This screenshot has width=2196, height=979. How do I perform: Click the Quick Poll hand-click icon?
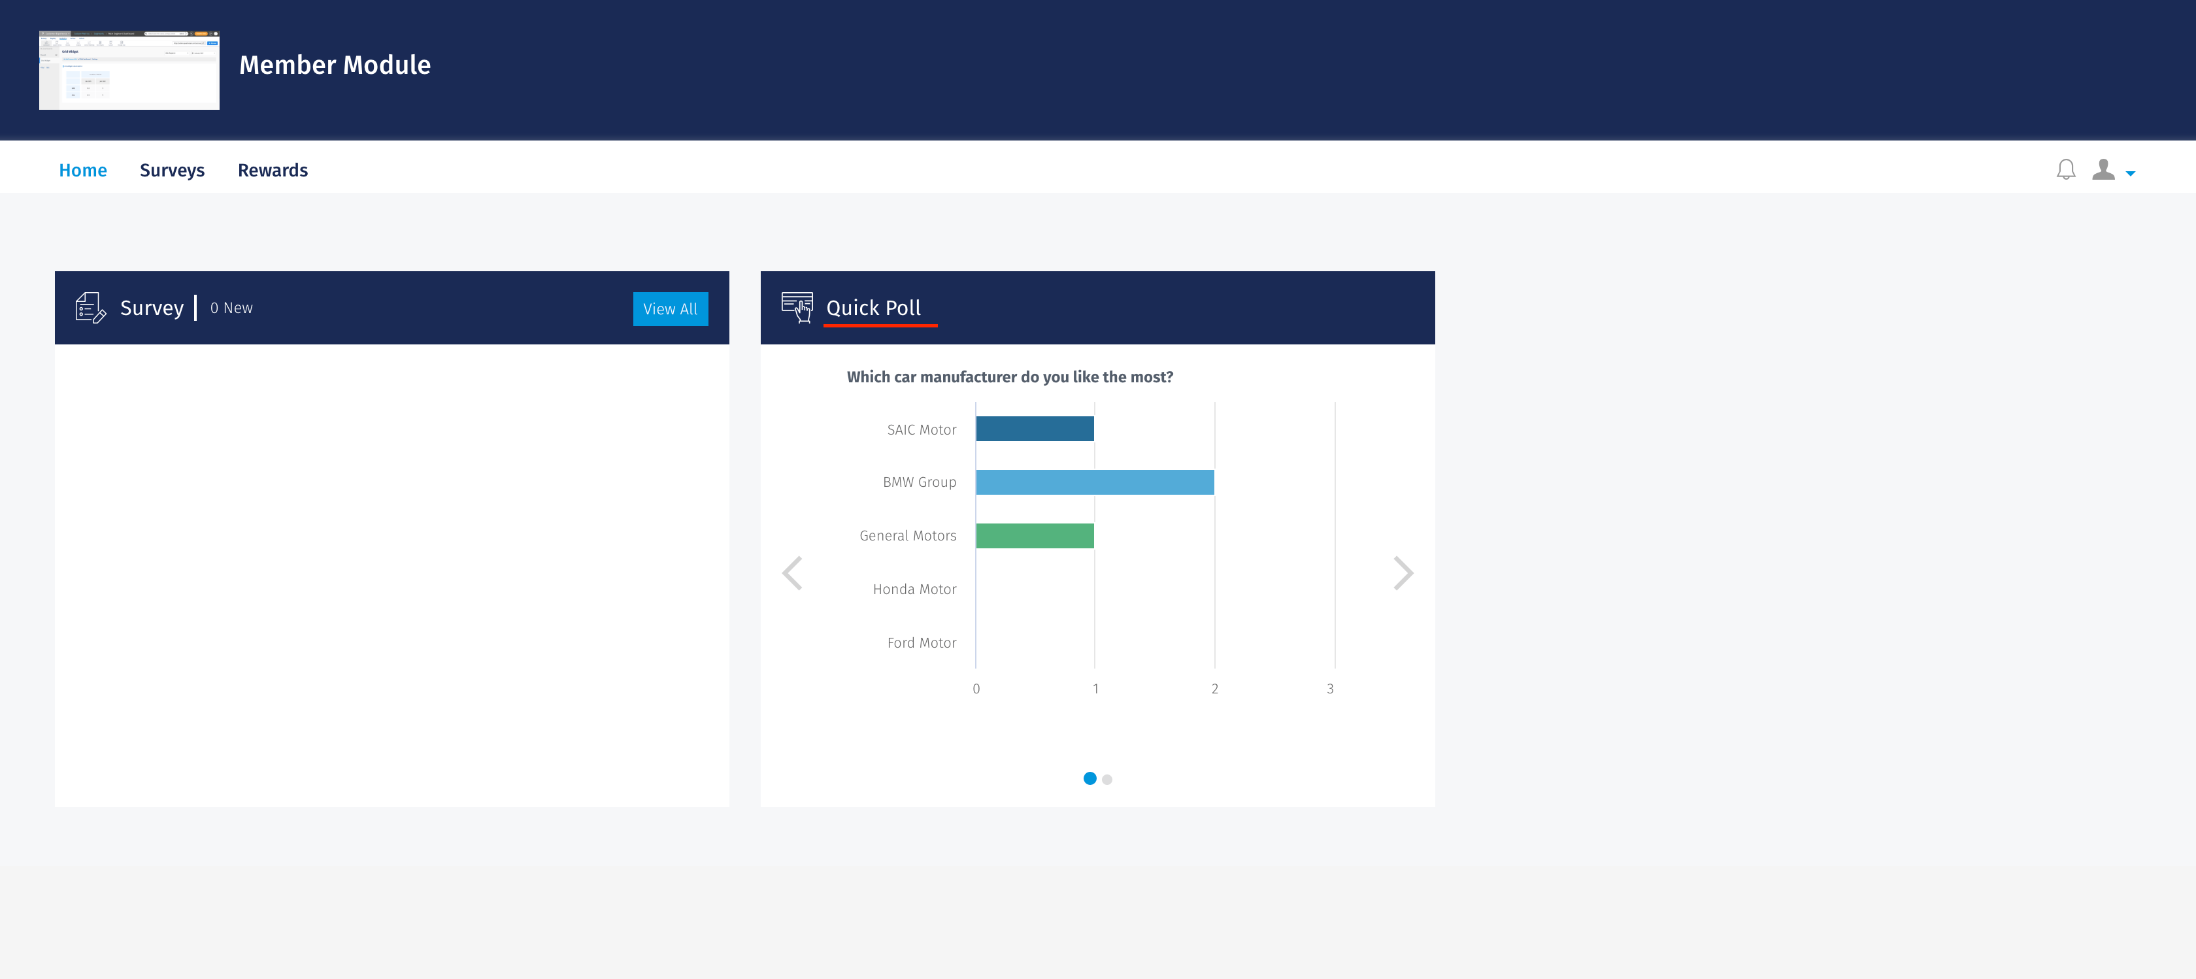(797, 308)
